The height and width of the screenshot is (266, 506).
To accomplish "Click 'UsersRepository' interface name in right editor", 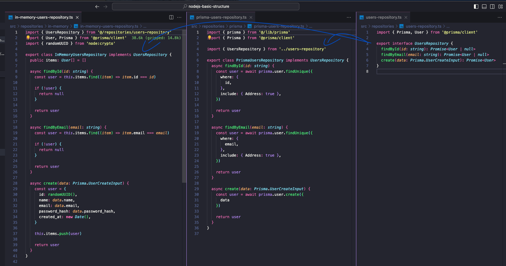I will (x=431, y=44).
